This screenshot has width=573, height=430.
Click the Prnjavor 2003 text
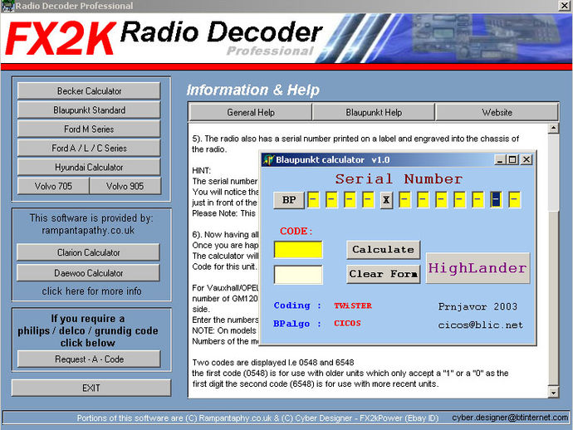477,306
